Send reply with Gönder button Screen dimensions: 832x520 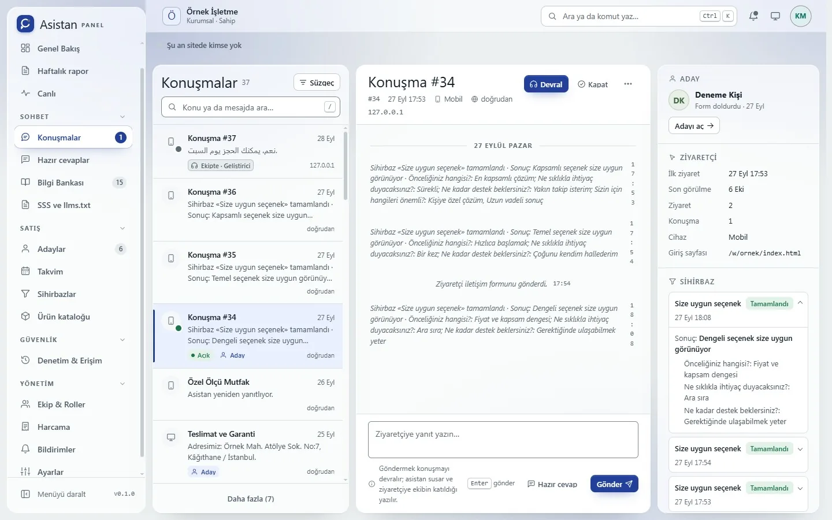(x=614, y=484)
